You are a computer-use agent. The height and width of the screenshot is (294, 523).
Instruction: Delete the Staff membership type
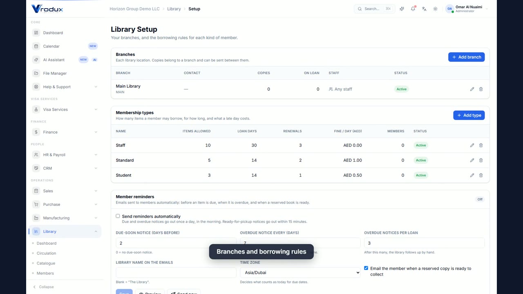481,145
